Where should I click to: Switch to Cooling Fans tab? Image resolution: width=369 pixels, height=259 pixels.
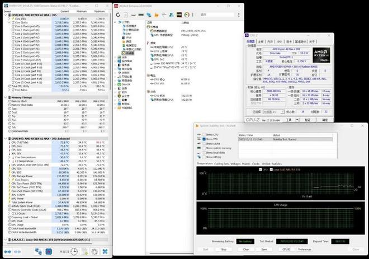point(221,164)
